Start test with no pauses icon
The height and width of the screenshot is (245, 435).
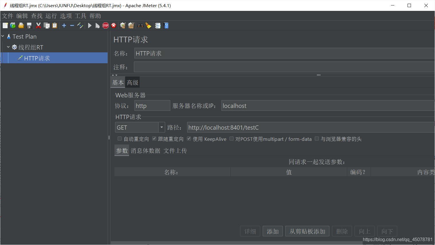pyautogui.click(x=98, y=25)
